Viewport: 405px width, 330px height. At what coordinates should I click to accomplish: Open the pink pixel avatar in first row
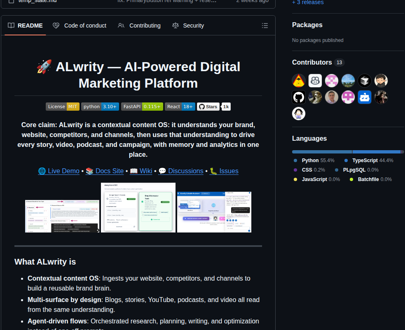pyautogui.click(x=332, y=81)
